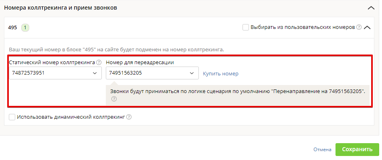Click the "Номер для переадресации" field label
The image size is (382, 160).
click(x=140, y=63)
